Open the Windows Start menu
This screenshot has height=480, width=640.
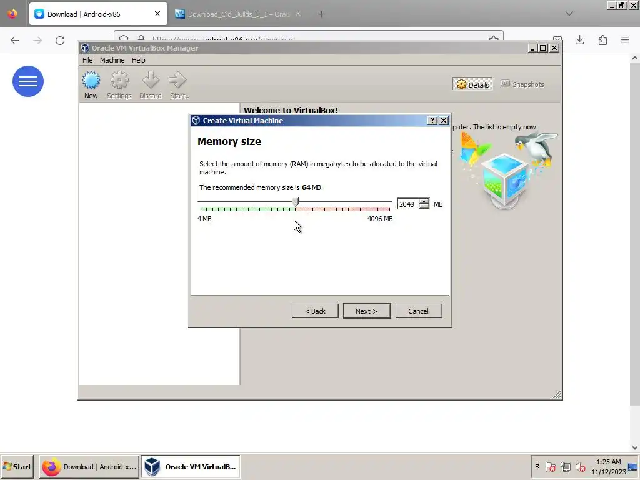[x=17, y=466]
